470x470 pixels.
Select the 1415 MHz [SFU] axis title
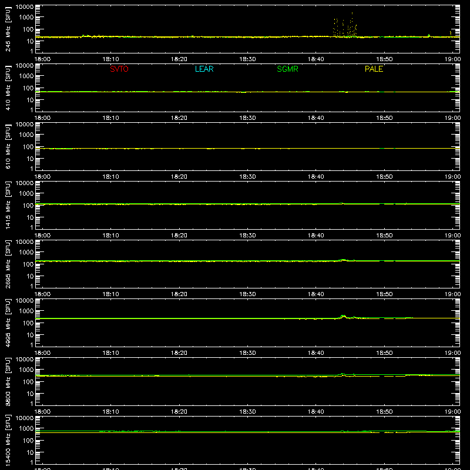(8, 205)
